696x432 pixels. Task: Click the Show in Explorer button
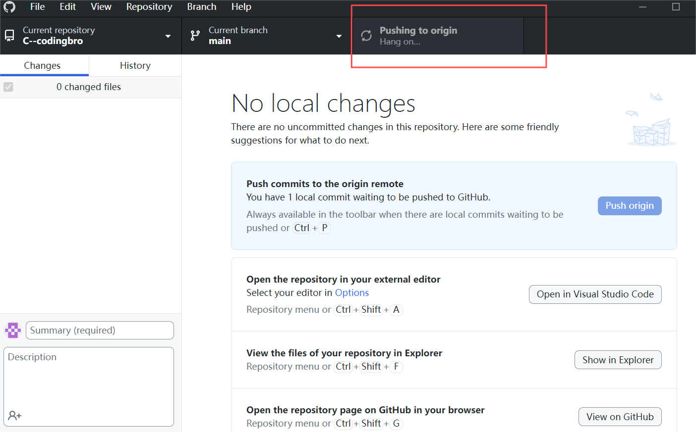(618, 360)
